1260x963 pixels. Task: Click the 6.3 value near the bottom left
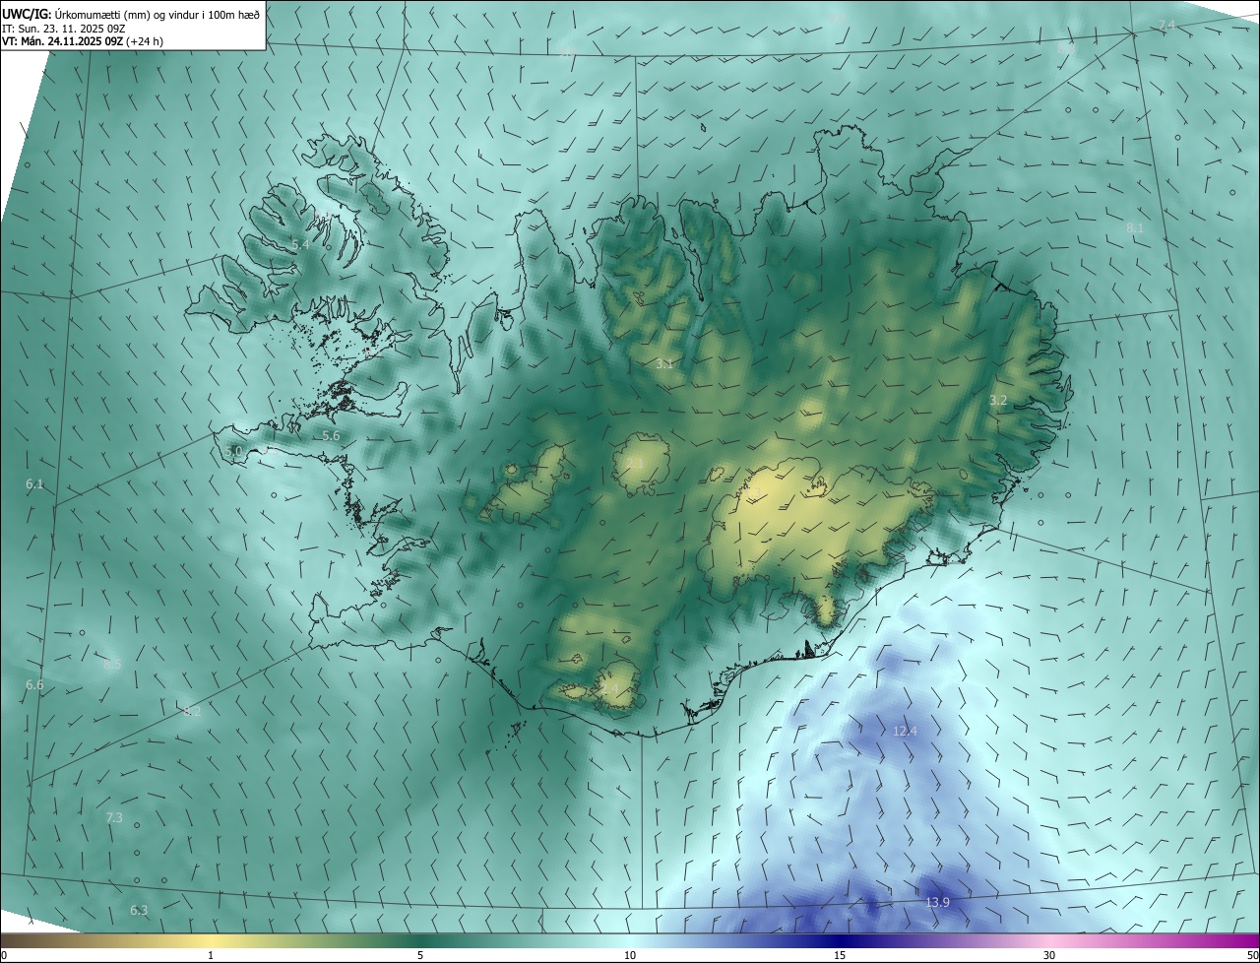139,910
